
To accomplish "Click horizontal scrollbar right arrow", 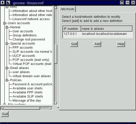I will click(51, 108).
